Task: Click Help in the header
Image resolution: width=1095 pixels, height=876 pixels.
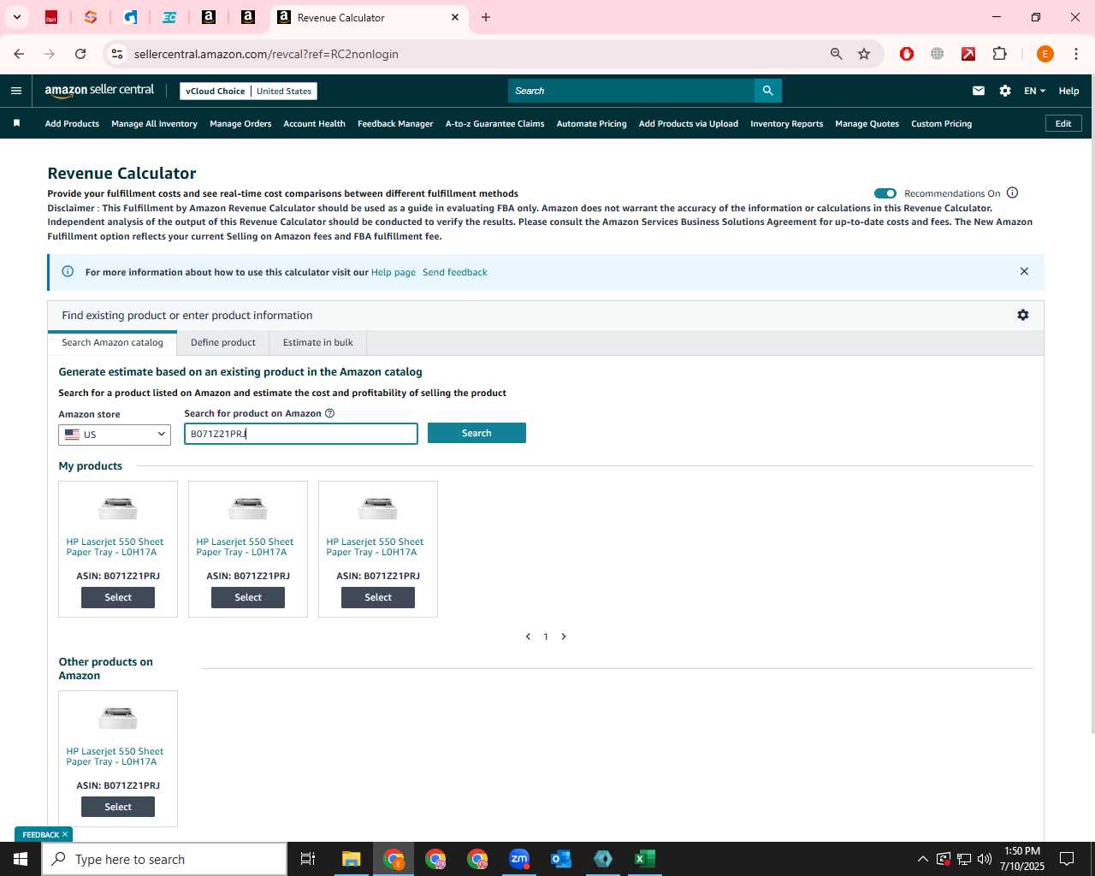Action: click(1068, 91)
